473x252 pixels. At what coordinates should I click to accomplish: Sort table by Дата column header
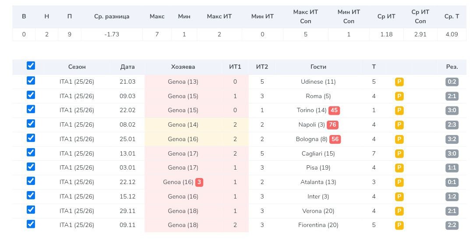(127, 67)
